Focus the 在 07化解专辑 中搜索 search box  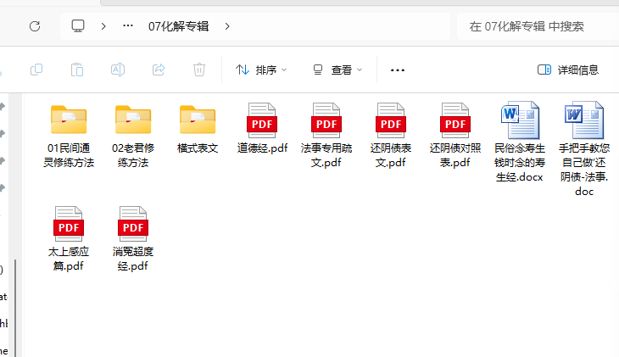pyautogui.click(x=538, y=26)
